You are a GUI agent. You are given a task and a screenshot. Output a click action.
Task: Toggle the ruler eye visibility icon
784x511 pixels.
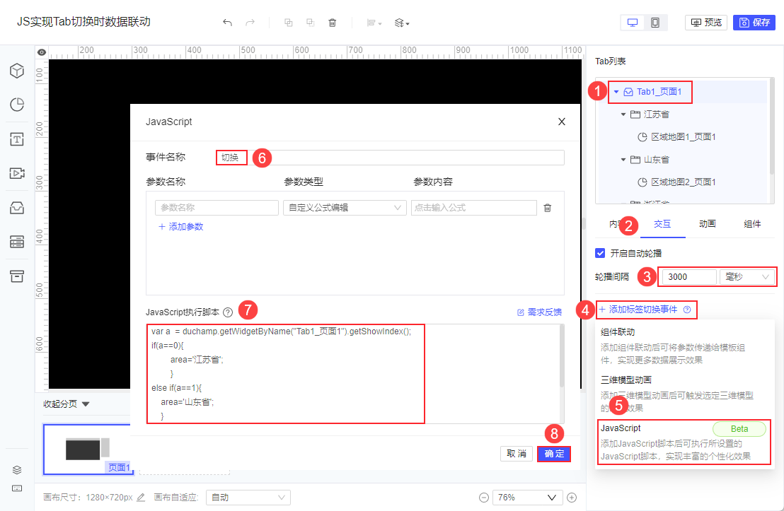(42, 52)
